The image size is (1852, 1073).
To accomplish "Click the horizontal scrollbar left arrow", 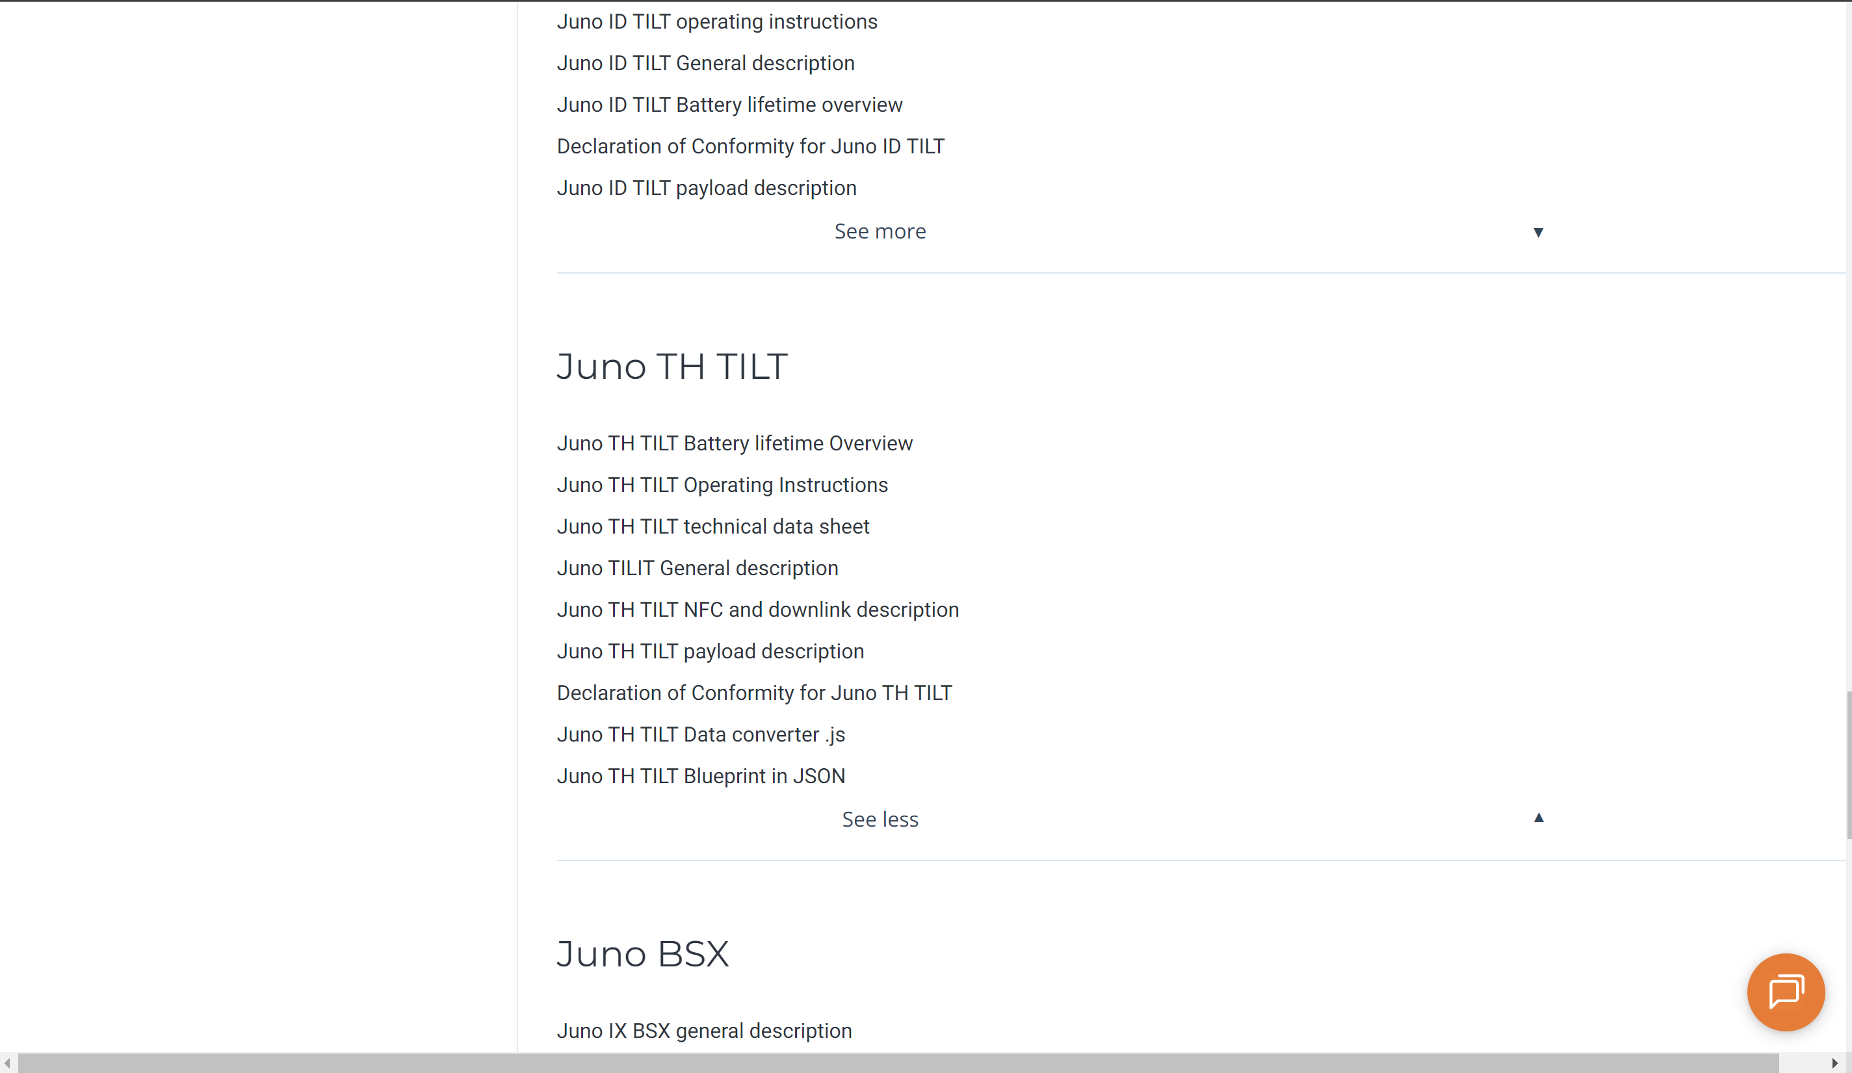I will coord(7,1063).
